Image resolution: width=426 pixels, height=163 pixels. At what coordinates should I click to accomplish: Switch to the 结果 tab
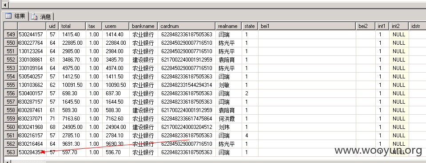pyautogui.click(x=15, y=16)
